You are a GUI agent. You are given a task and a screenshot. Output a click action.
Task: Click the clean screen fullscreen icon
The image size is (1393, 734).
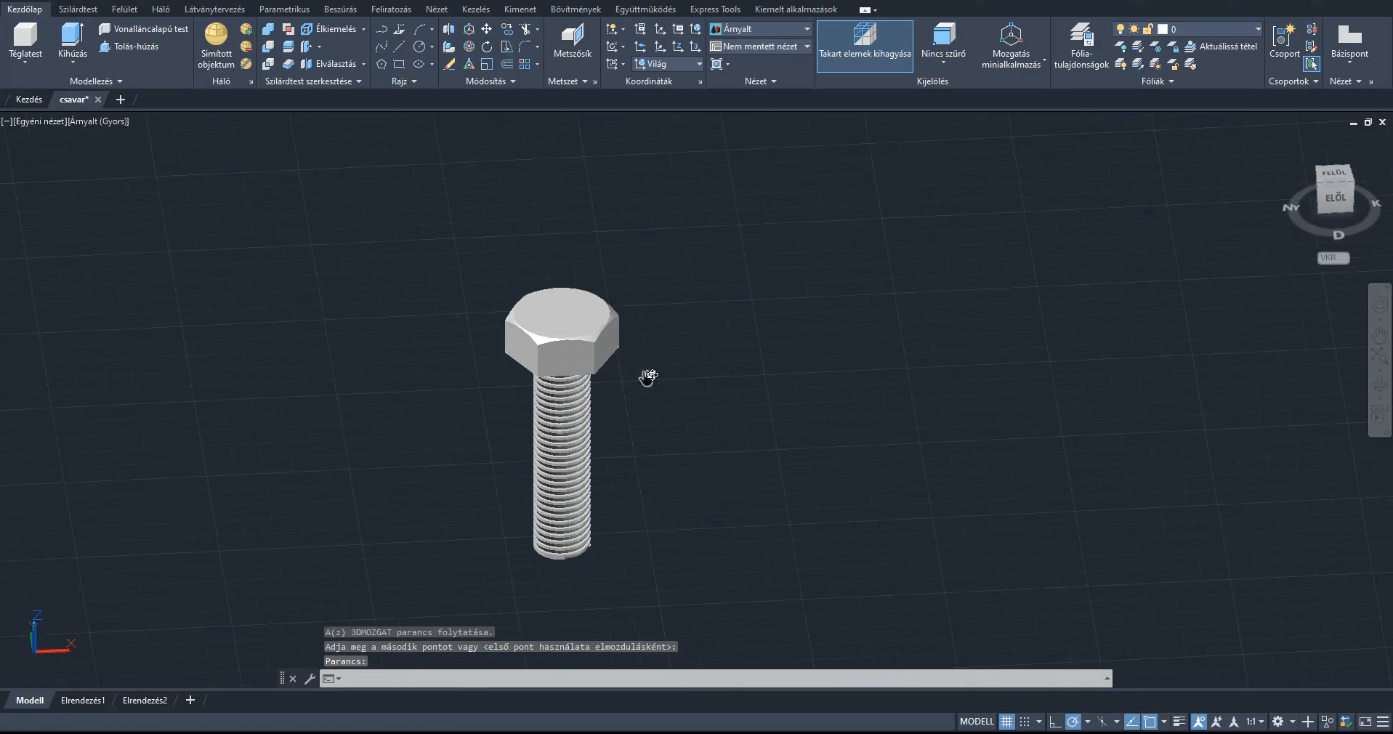coord(1365,722)
